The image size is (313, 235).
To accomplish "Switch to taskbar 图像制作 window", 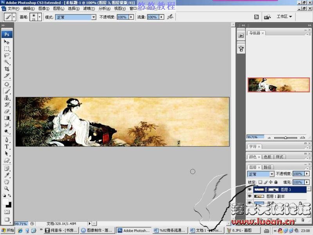I will coord(97,230).
